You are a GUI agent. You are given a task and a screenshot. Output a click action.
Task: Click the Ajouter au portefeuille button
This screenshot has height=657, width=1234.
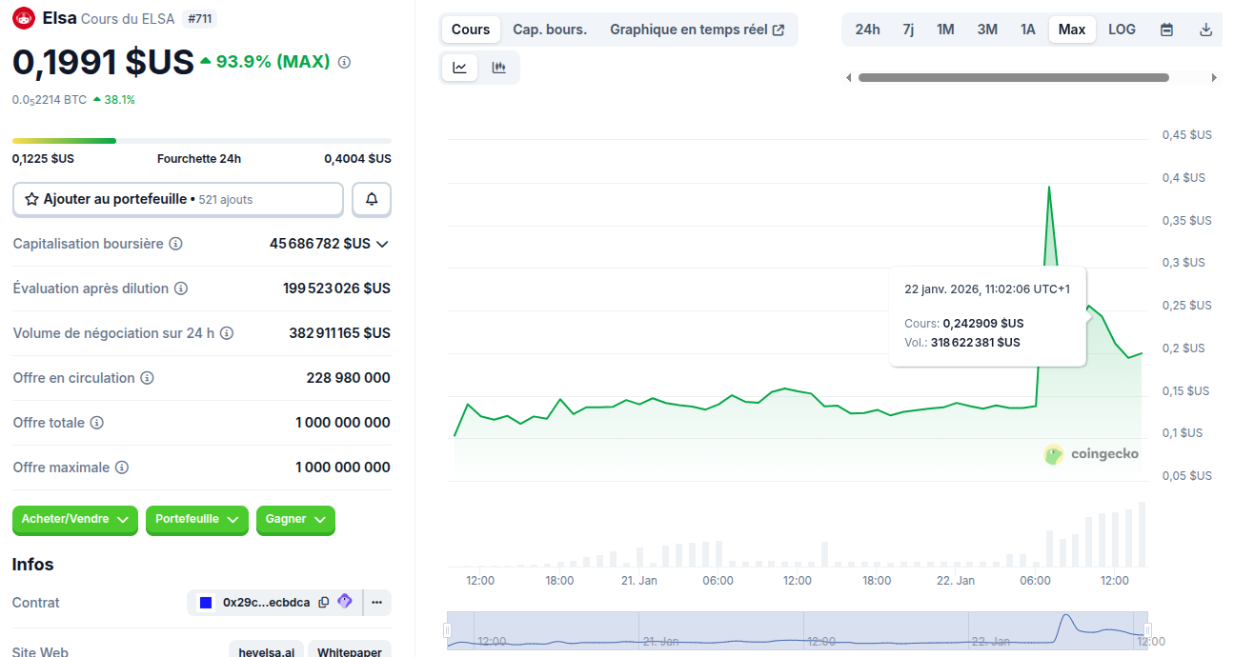click(178, 199)
